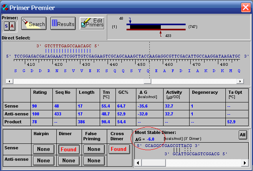Screen dimensions: 253x171
Task: Click Anti-sense delta G value -32.0
Action: click(x=143, y=114)
